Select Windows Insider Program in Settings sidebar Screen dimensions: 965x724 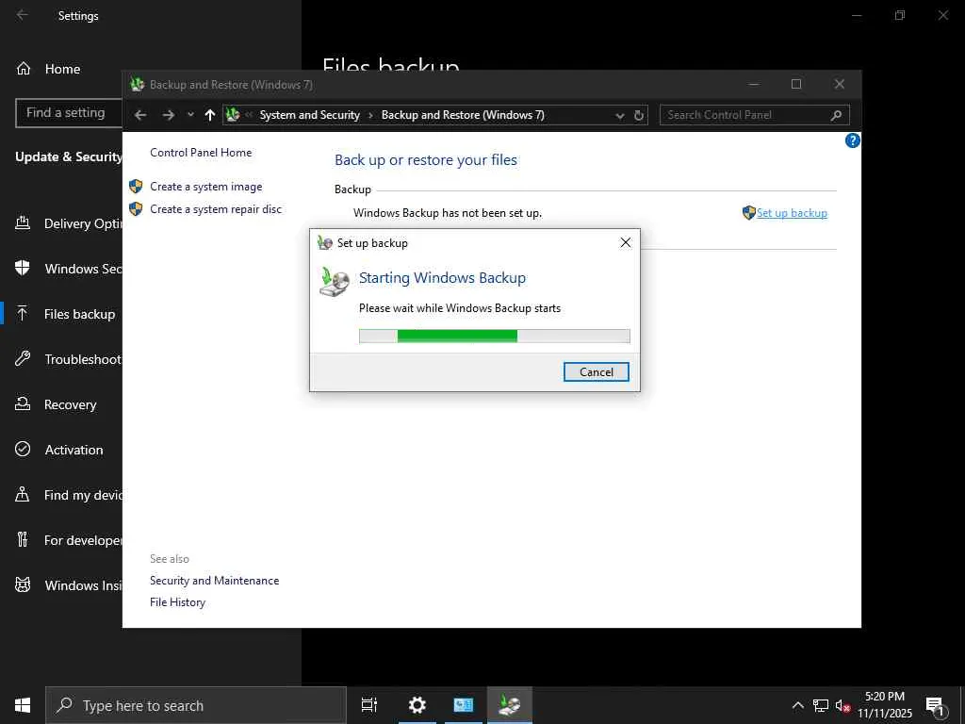pos(68,585)
